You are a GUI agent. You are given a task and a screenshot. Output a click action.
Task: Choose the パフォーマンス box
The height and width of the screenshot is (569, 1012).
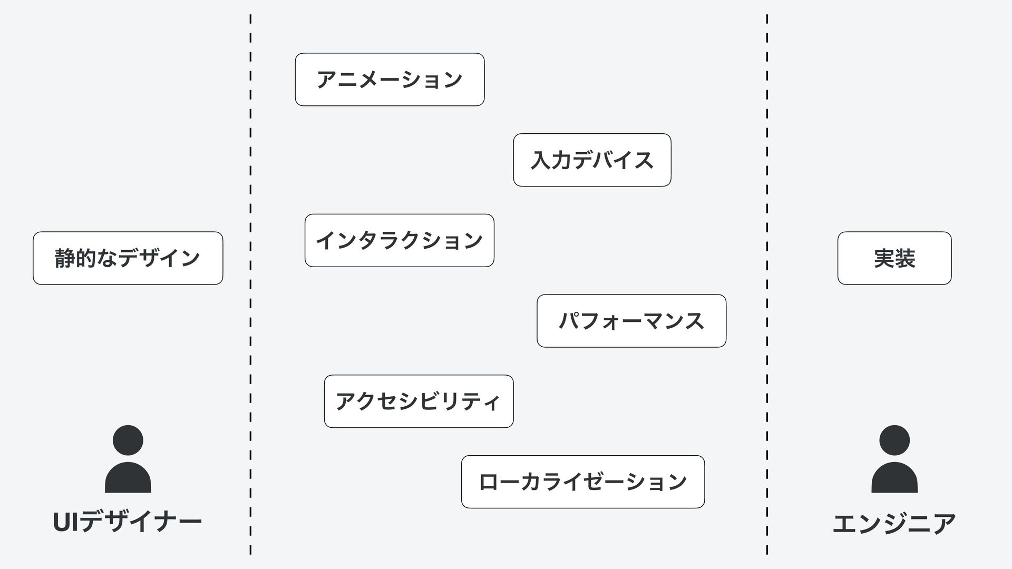pos(631,321)
